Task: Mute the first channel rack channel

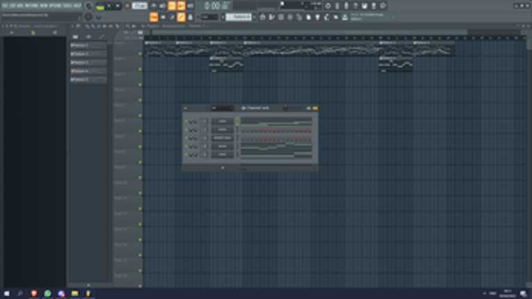Action: click(186, 122)
